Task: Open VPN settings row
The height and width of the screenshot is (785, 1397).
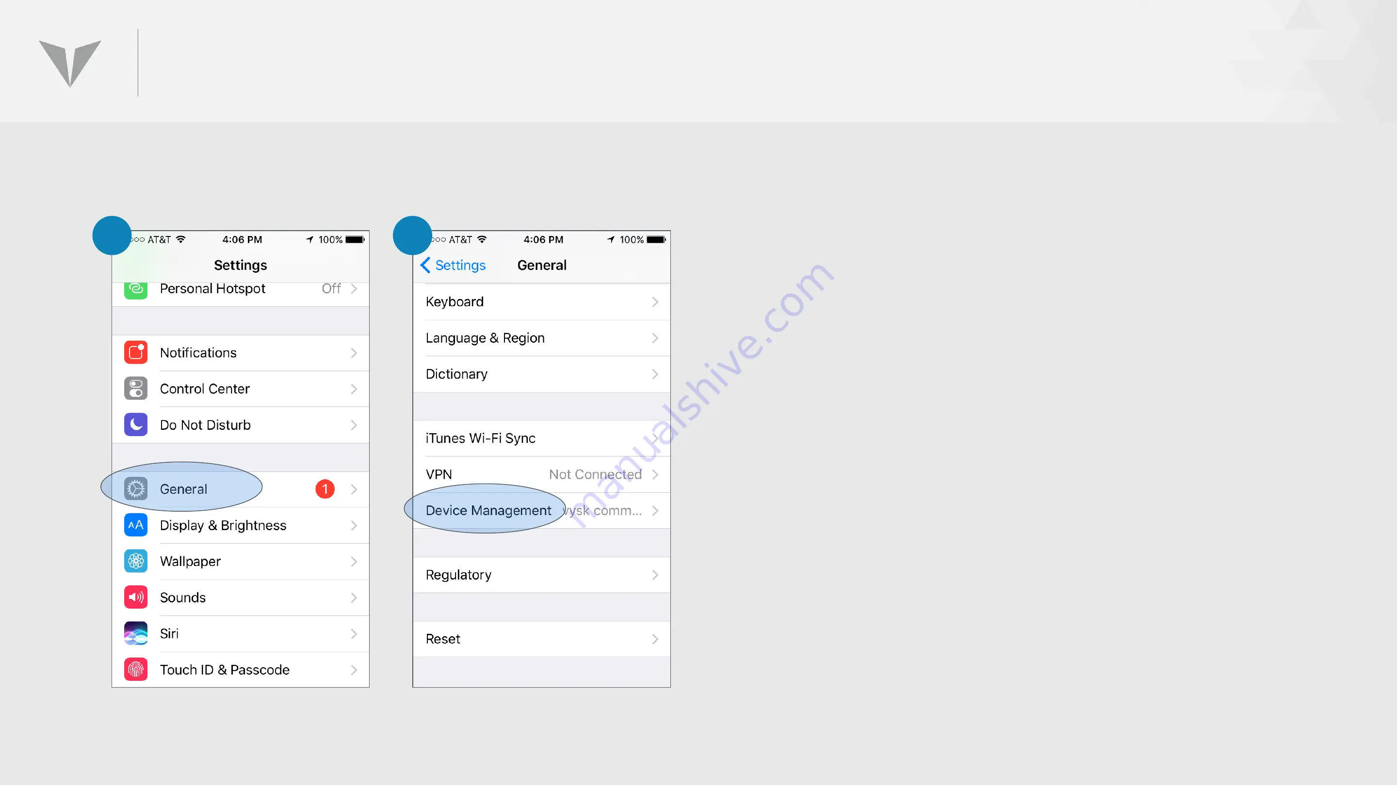Action: pyautogui.click(x=541, y=474)
